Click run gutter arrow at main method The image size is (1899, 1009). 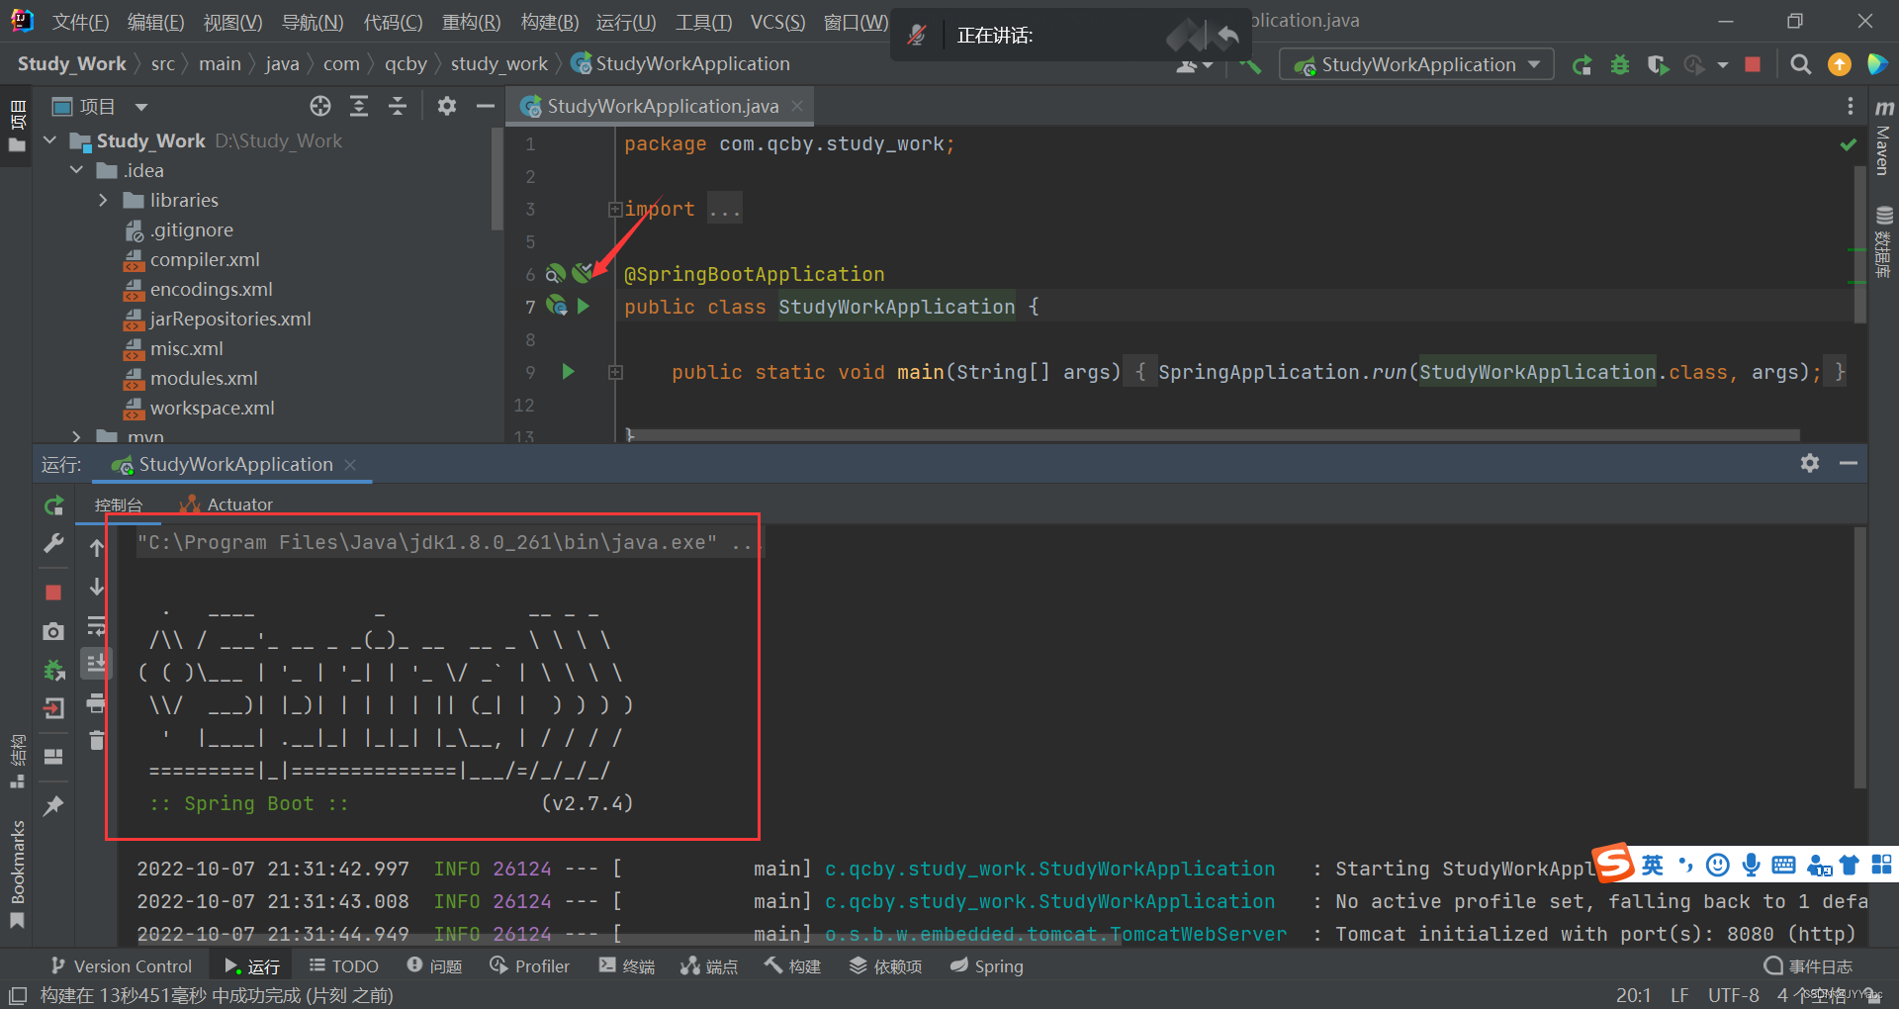[569, 372]
